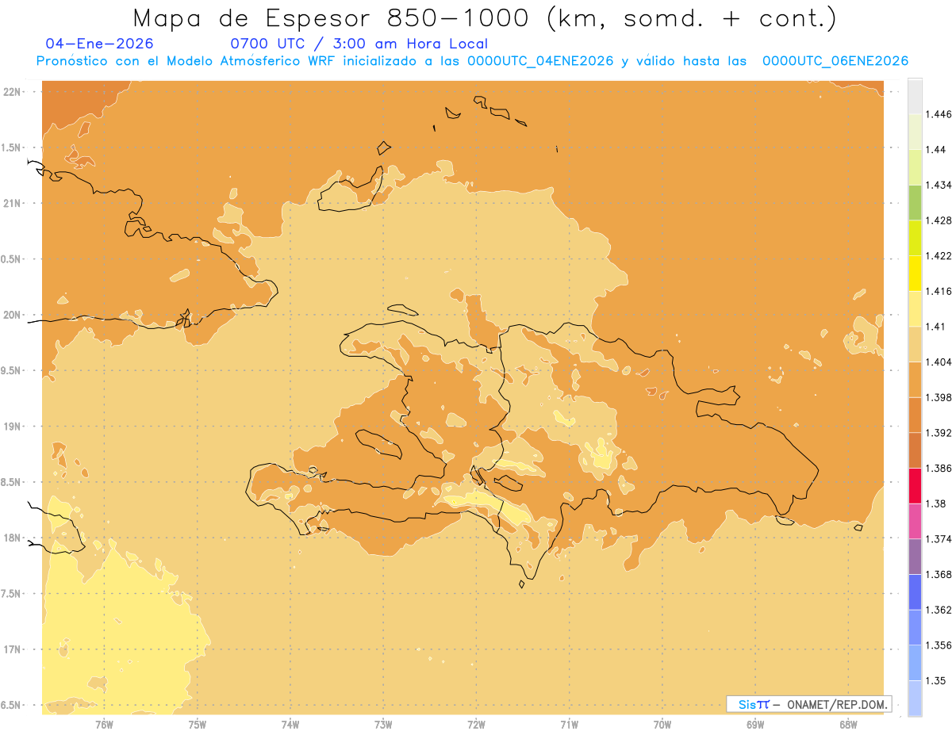Click the legend value 1.41
The image size is (952, 735).
point(936,326)
